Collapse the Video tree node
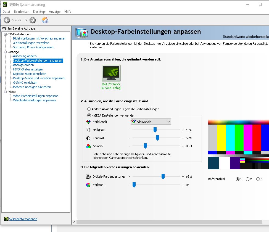The width and height of the screenshot is (269, 232). click(x=6, y=92)
